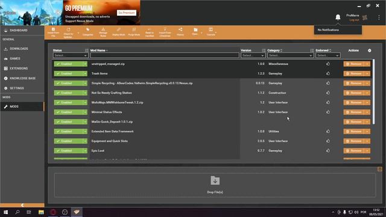
Task: Expand the Open folder dropdown arrow
Action: [x=201, y=33]
